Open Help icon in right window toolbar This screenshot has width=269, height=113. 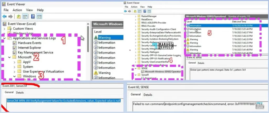click(x=145, y=11)
